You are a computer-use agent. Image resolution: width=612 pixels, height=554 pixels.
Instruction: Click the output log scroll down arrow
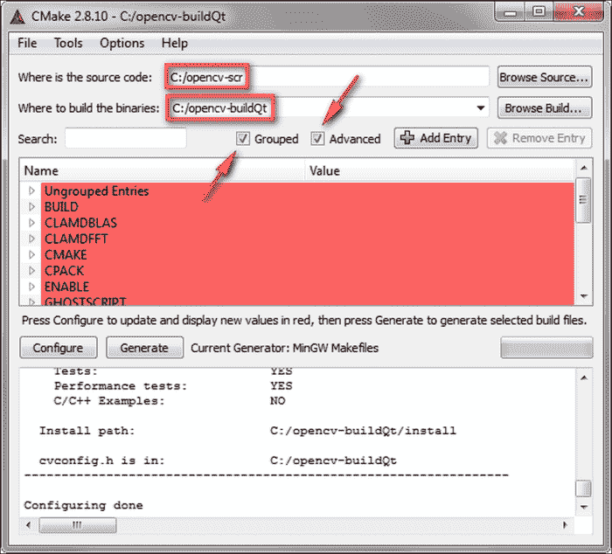[584, 507]
